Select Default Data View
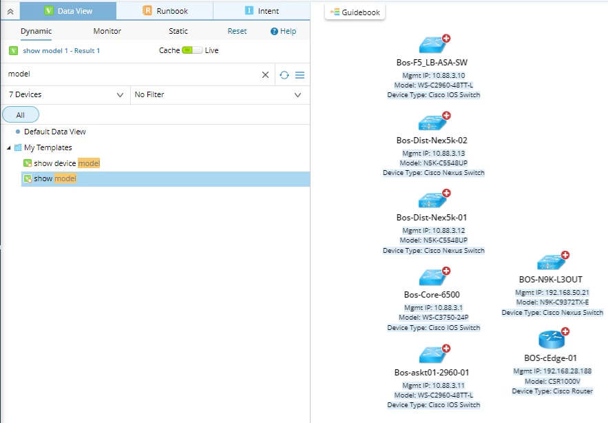608x423 pixels. [54, 132]
